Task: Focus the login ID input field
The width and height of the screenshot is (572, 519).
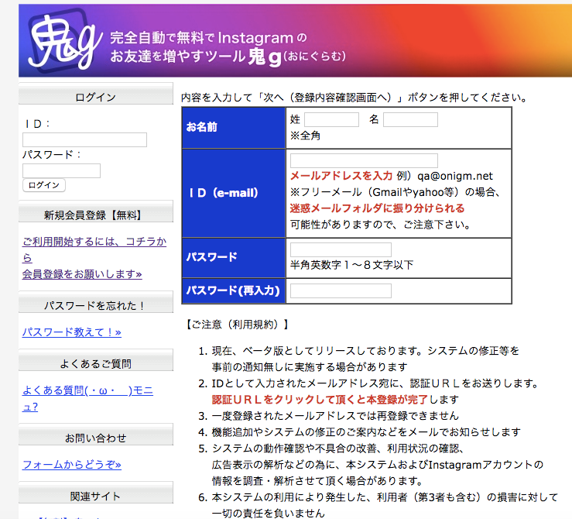Action: [84, 139]
